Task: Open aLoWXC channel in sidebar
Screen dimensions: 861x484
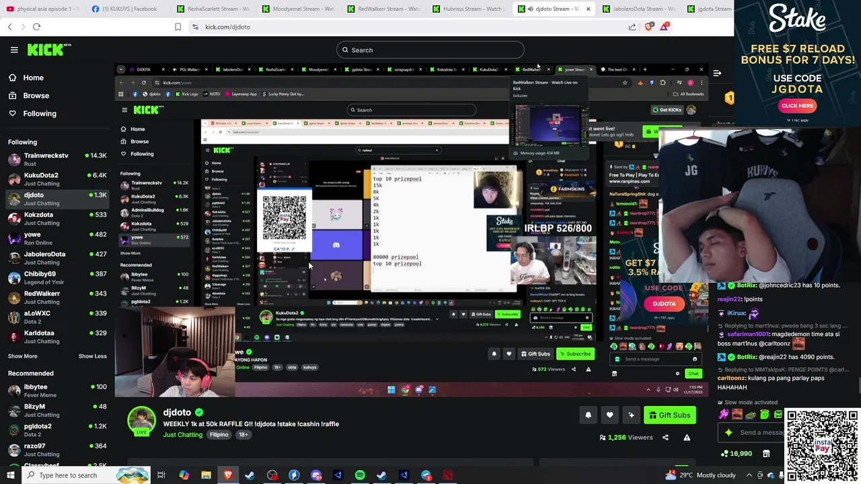Action: tap(57, 317)
